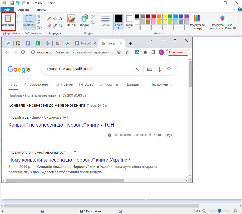
Task: Click the 100% zoom level text
Action: pyautogui.click(x=197, y=211)
